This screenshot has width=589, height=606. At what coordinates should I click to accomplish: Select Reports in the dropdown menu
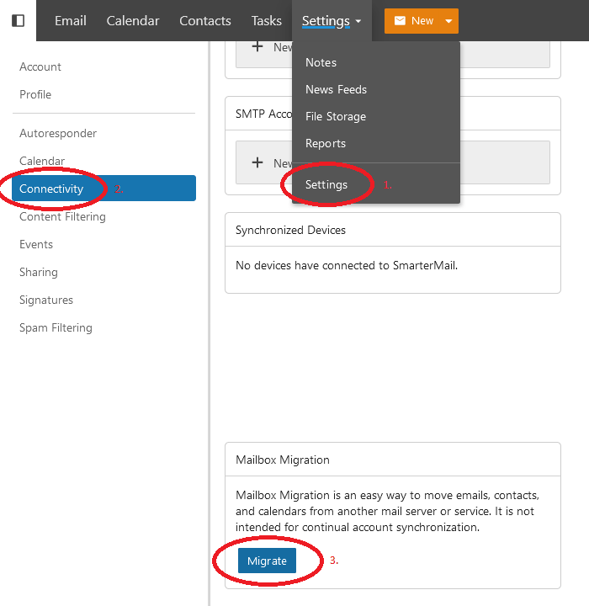coord(326,143)
